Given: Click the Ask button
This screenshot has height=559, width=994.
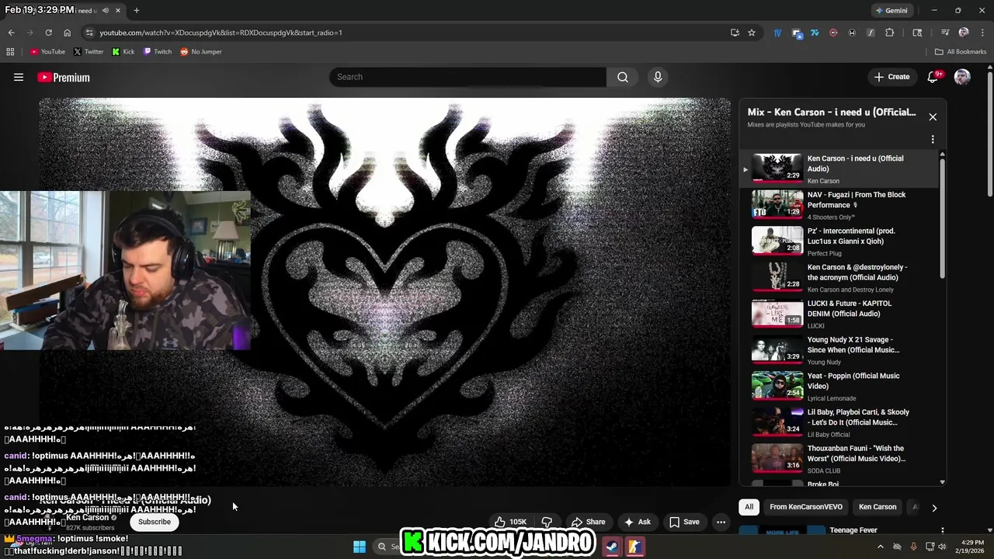Looking at the screenshot, I should click(638, 522).
